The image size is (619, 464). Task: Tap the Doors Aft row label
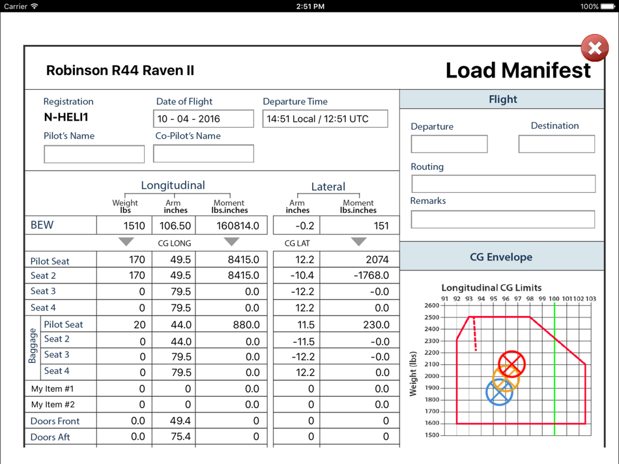[x=50, y=437]
